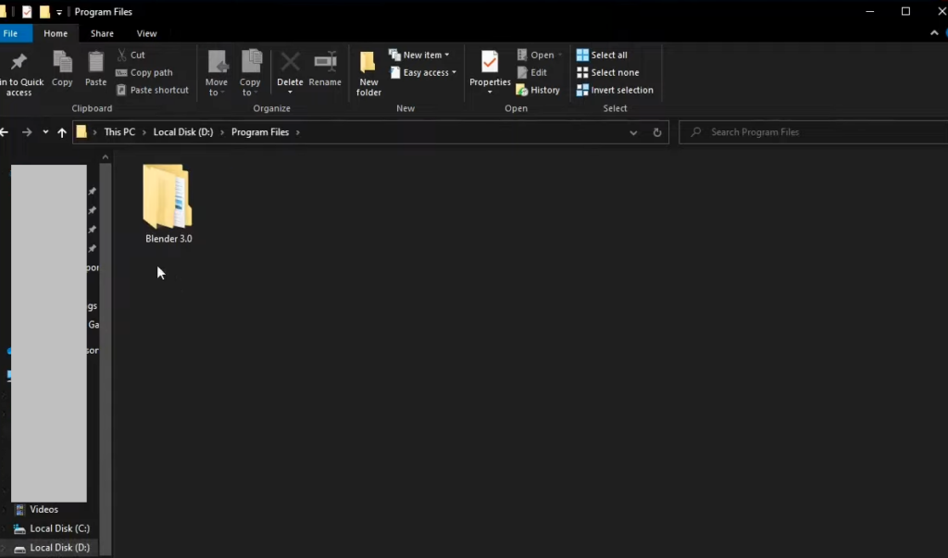Refresh the Program Files folder
The width and height of the screenshot is (948, 558).
(657, 132)
